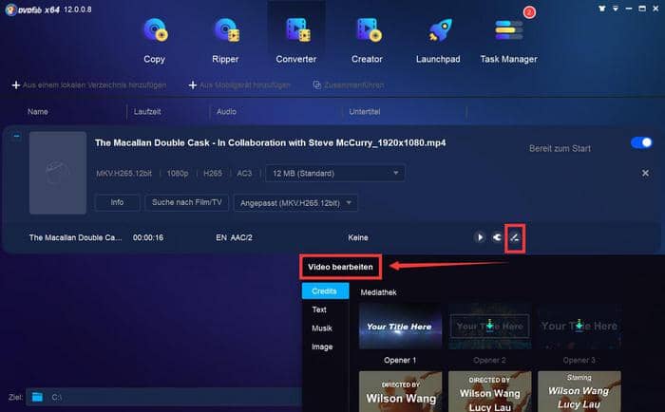Click the Laufzeit column header
The width and height of the screenshot is (665, 412).
[147, 112]
